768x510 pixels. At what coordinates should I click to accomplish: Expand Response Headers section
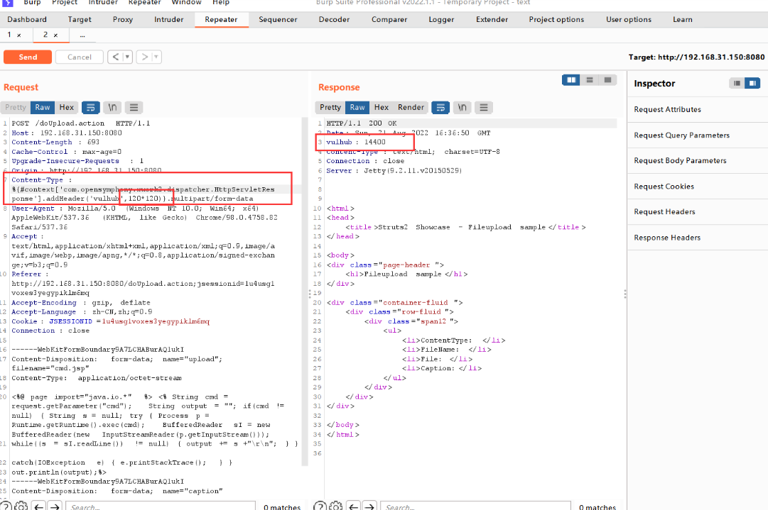pyautogui.click(x=698, y=238)
